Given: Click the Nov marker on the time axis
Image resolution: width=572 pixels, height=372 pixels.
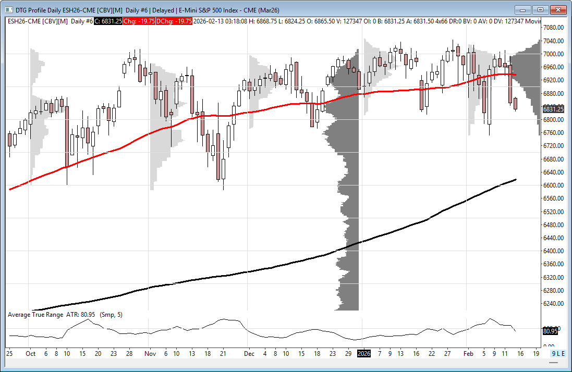Looking at the screenshot, I should point(150,353).
